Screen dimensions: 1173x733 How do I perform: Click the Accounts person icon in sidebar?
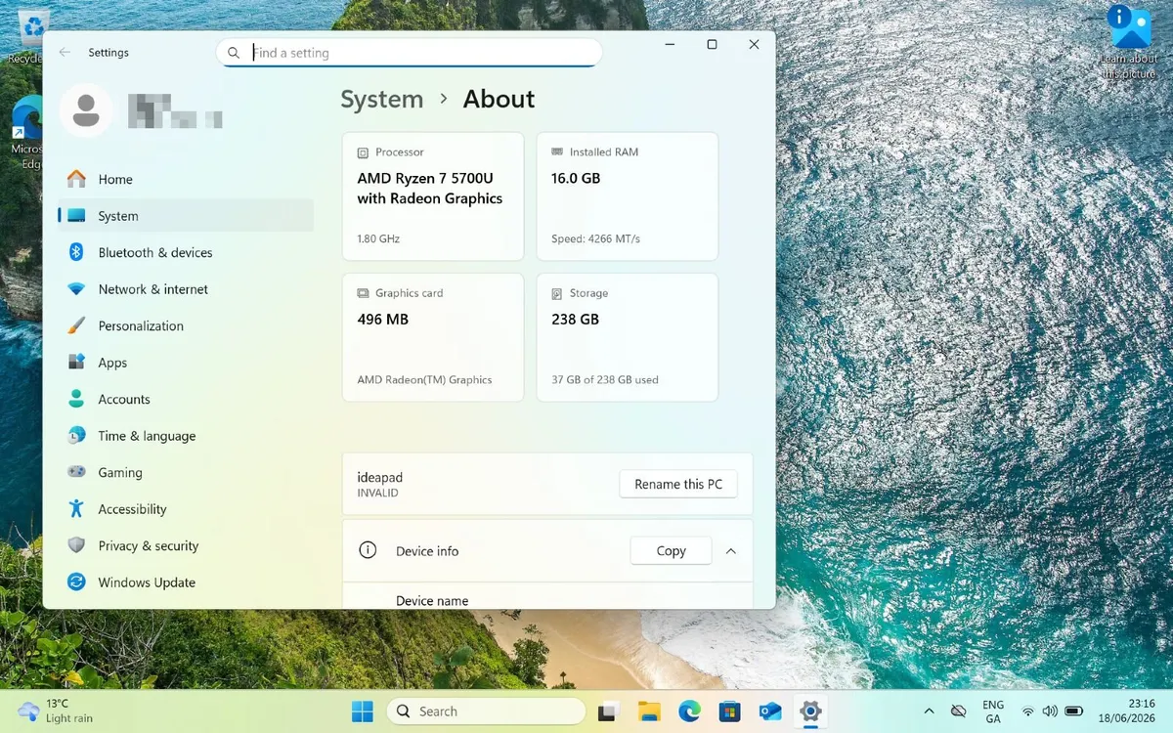[76, 399]
